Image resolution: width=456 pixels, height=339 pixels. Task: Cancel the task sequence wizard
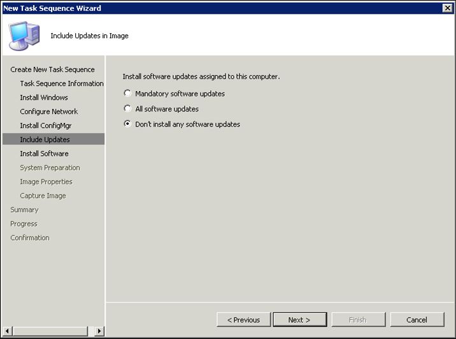coord(417,320)
